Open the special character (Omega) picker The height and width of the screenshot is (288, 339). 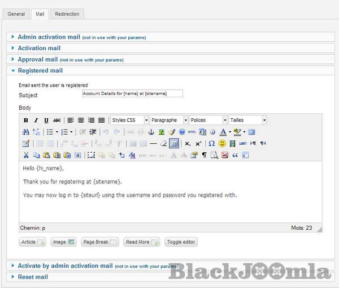[211, 143]
